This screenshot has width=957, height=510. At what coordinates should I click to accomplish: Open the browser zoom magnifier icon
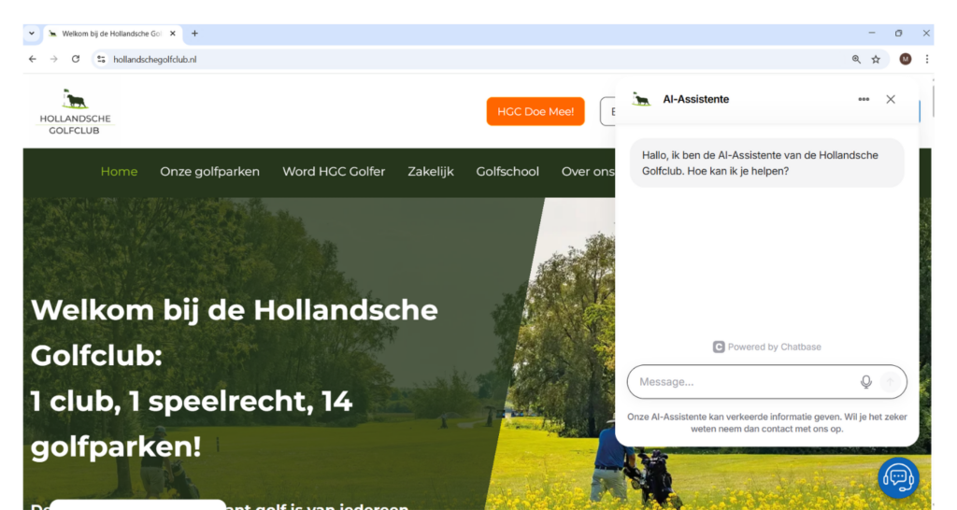(856, 59)
